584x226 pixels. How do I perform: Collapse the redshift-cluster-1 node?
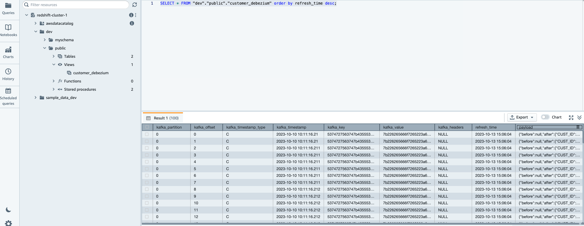[27, 15]
